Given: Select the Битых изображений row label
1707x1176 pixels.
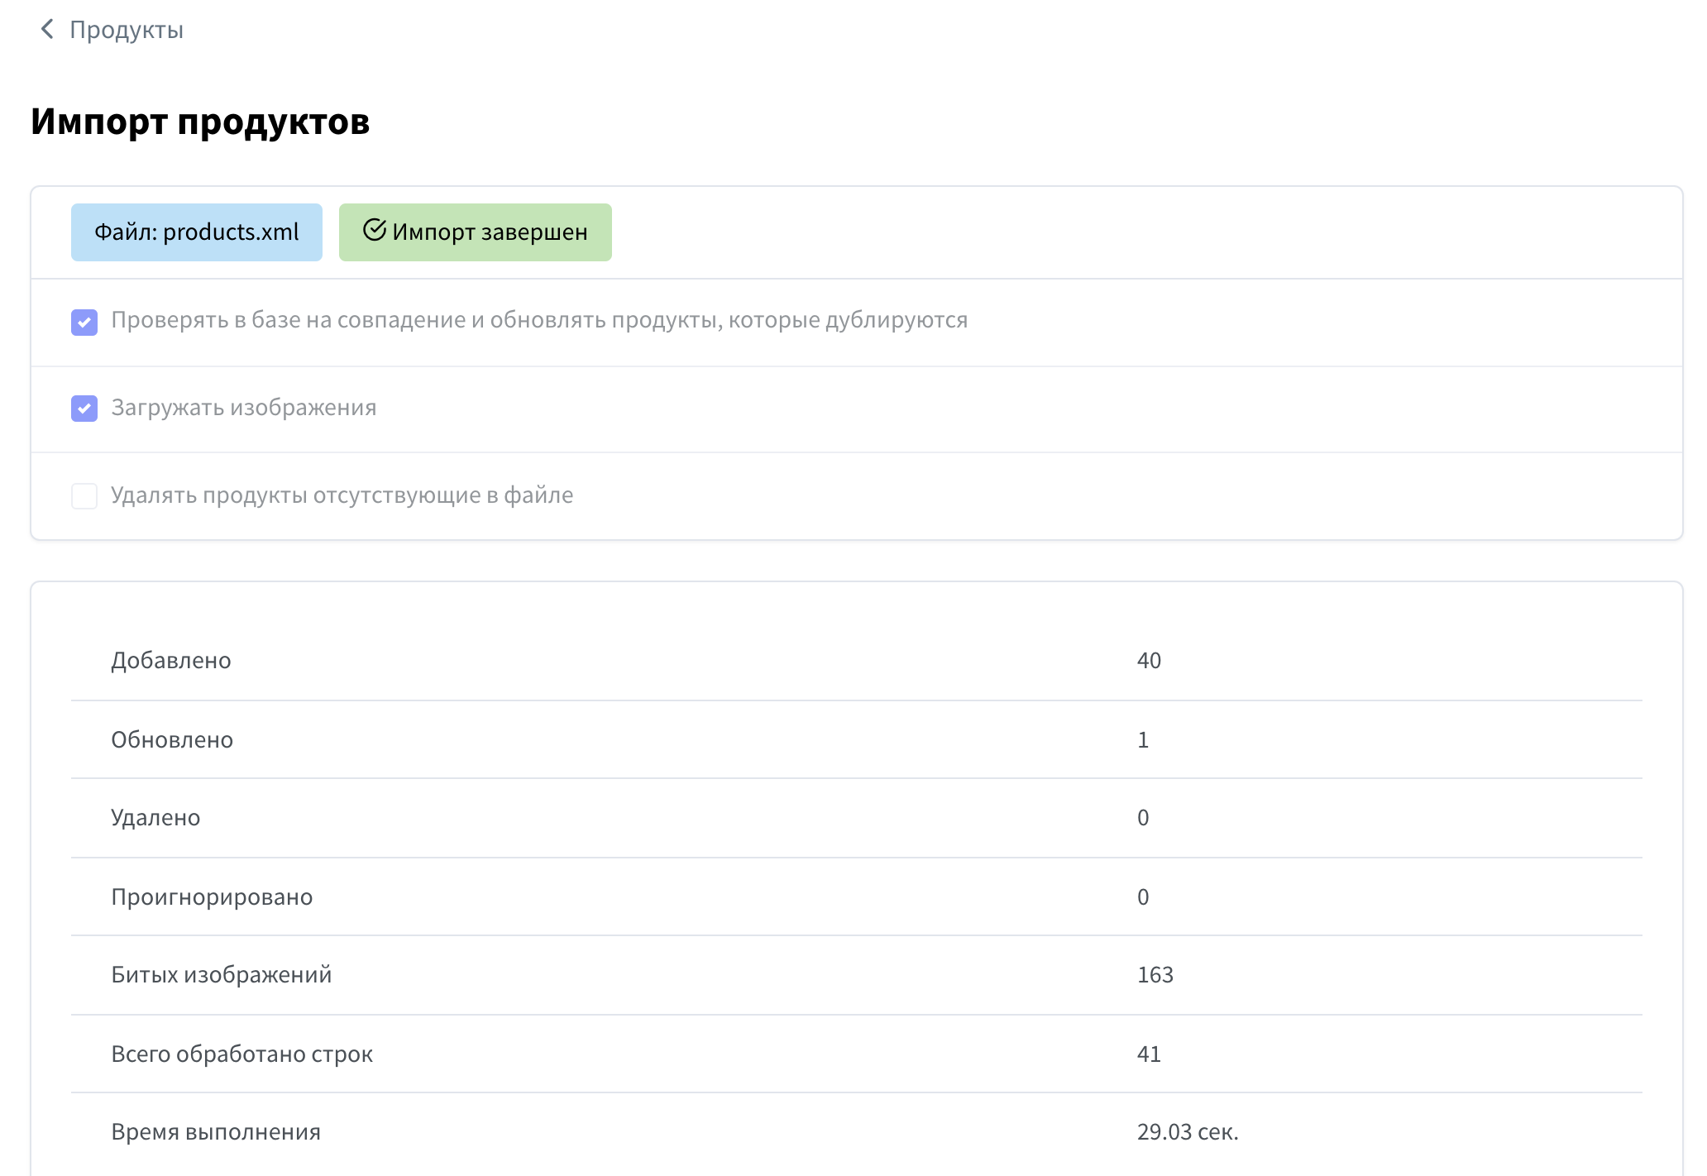Looking at the screenshot, I should click(222, 975).
